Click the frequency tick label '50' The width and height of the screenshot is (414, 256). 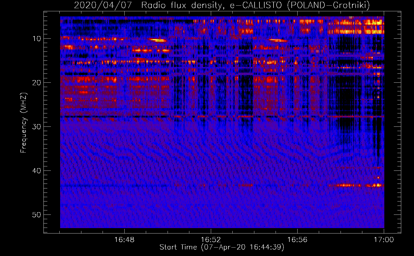click(37, 215)
